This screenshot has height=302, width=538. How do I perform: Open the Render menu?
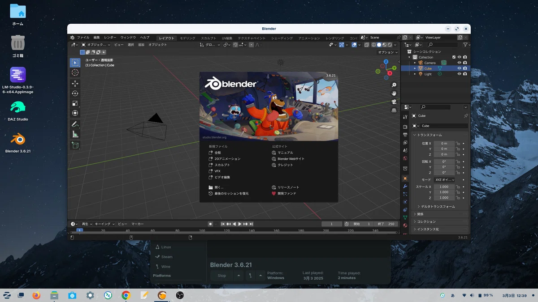pyautogui.click(x=110, y=38)
